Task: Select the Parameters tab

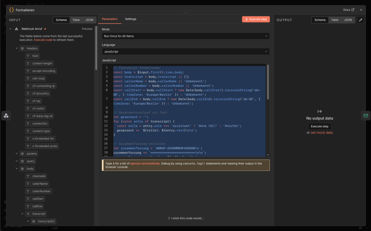Action: 109,19
